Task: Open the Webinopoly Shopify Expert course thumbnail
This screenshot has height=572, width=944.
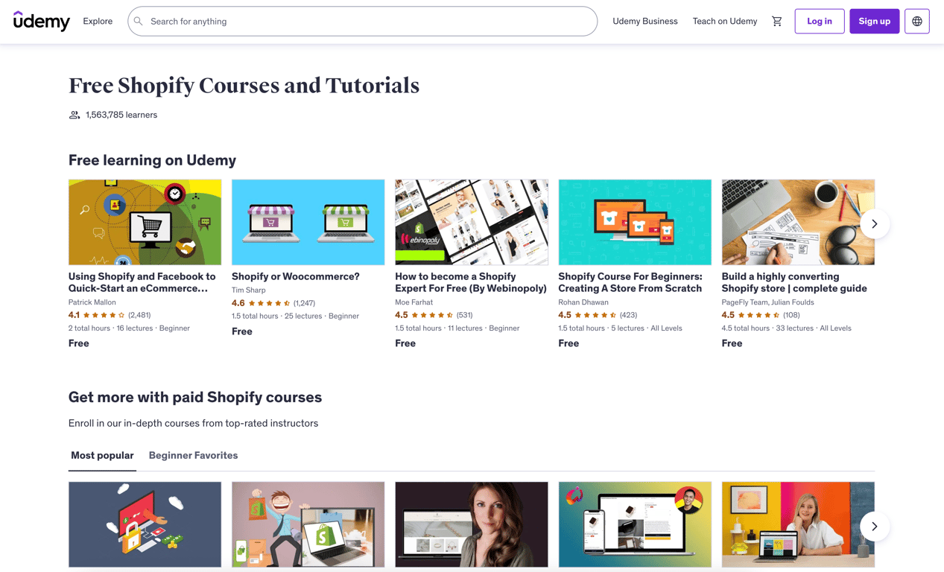Action: 471,222
